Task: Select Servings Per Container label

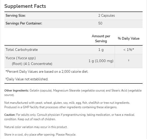Action: [24, 23]
